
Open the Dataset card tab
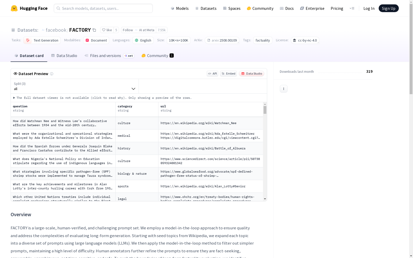click(29, 56)
